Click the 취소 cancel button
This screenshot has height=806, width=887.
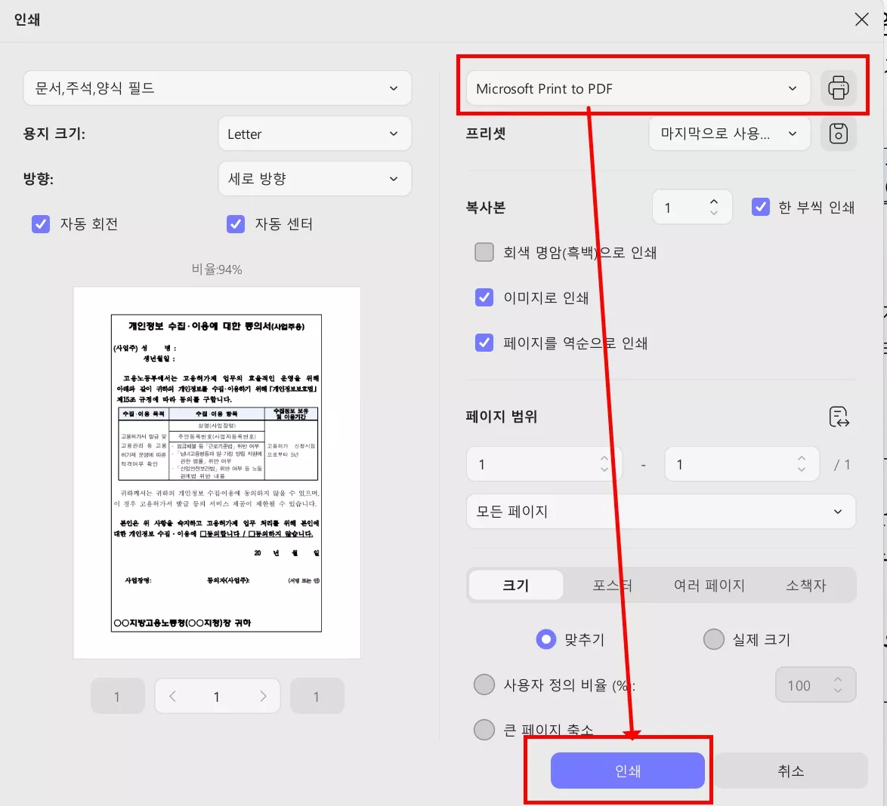click(791, 770)
